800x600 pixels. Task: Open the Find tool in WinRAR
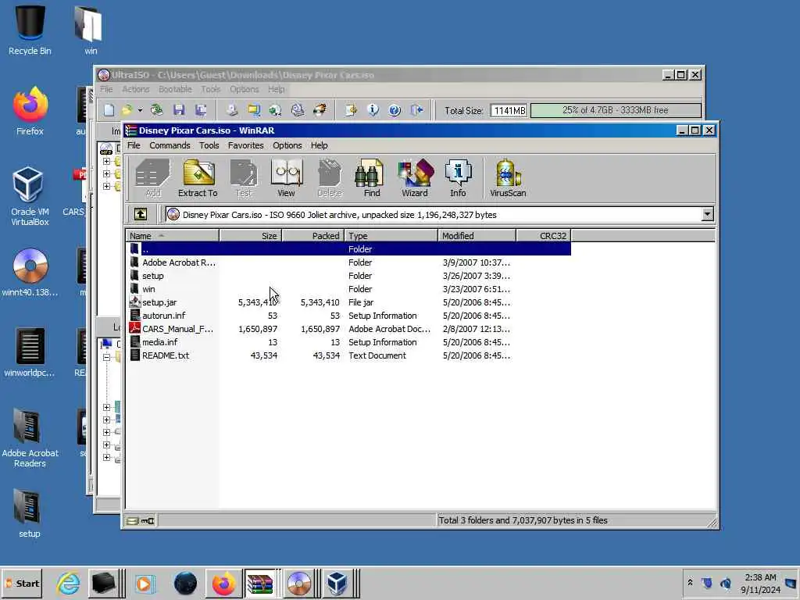[371, 178]
